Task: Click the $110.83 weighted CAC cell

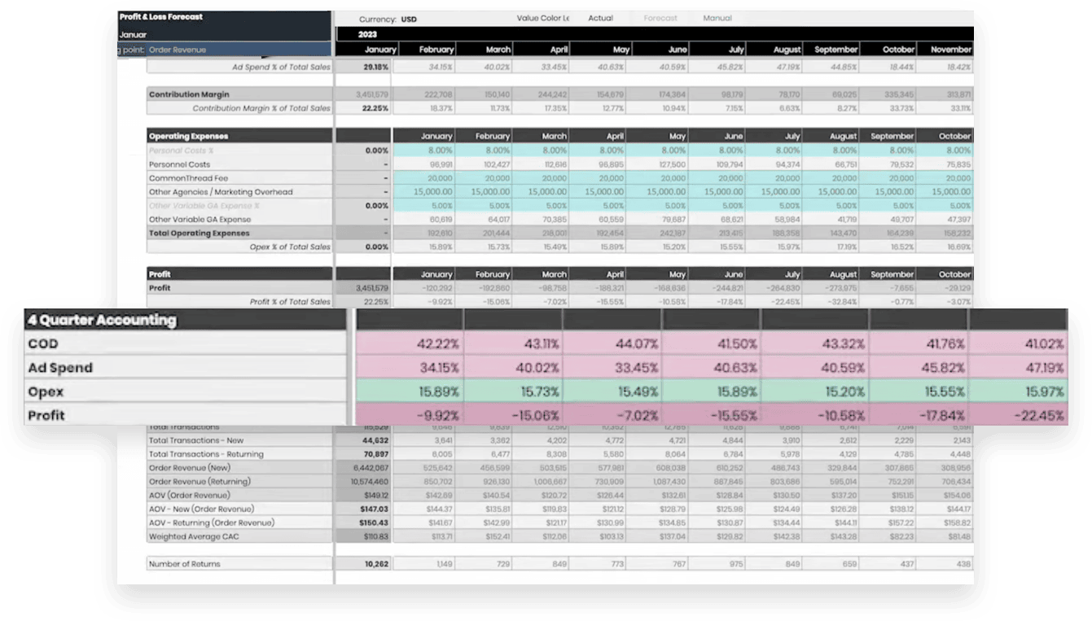Action: tap(363, 537)
